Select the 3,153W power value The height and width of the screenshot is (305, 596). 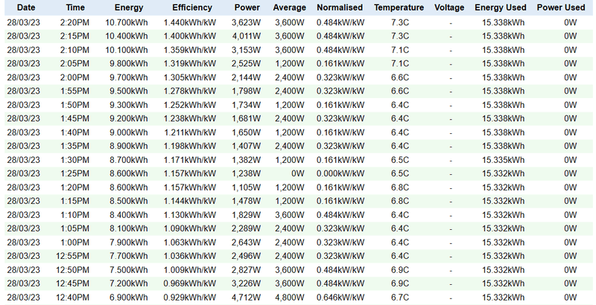pyautogui.click(x=246, y=50)
